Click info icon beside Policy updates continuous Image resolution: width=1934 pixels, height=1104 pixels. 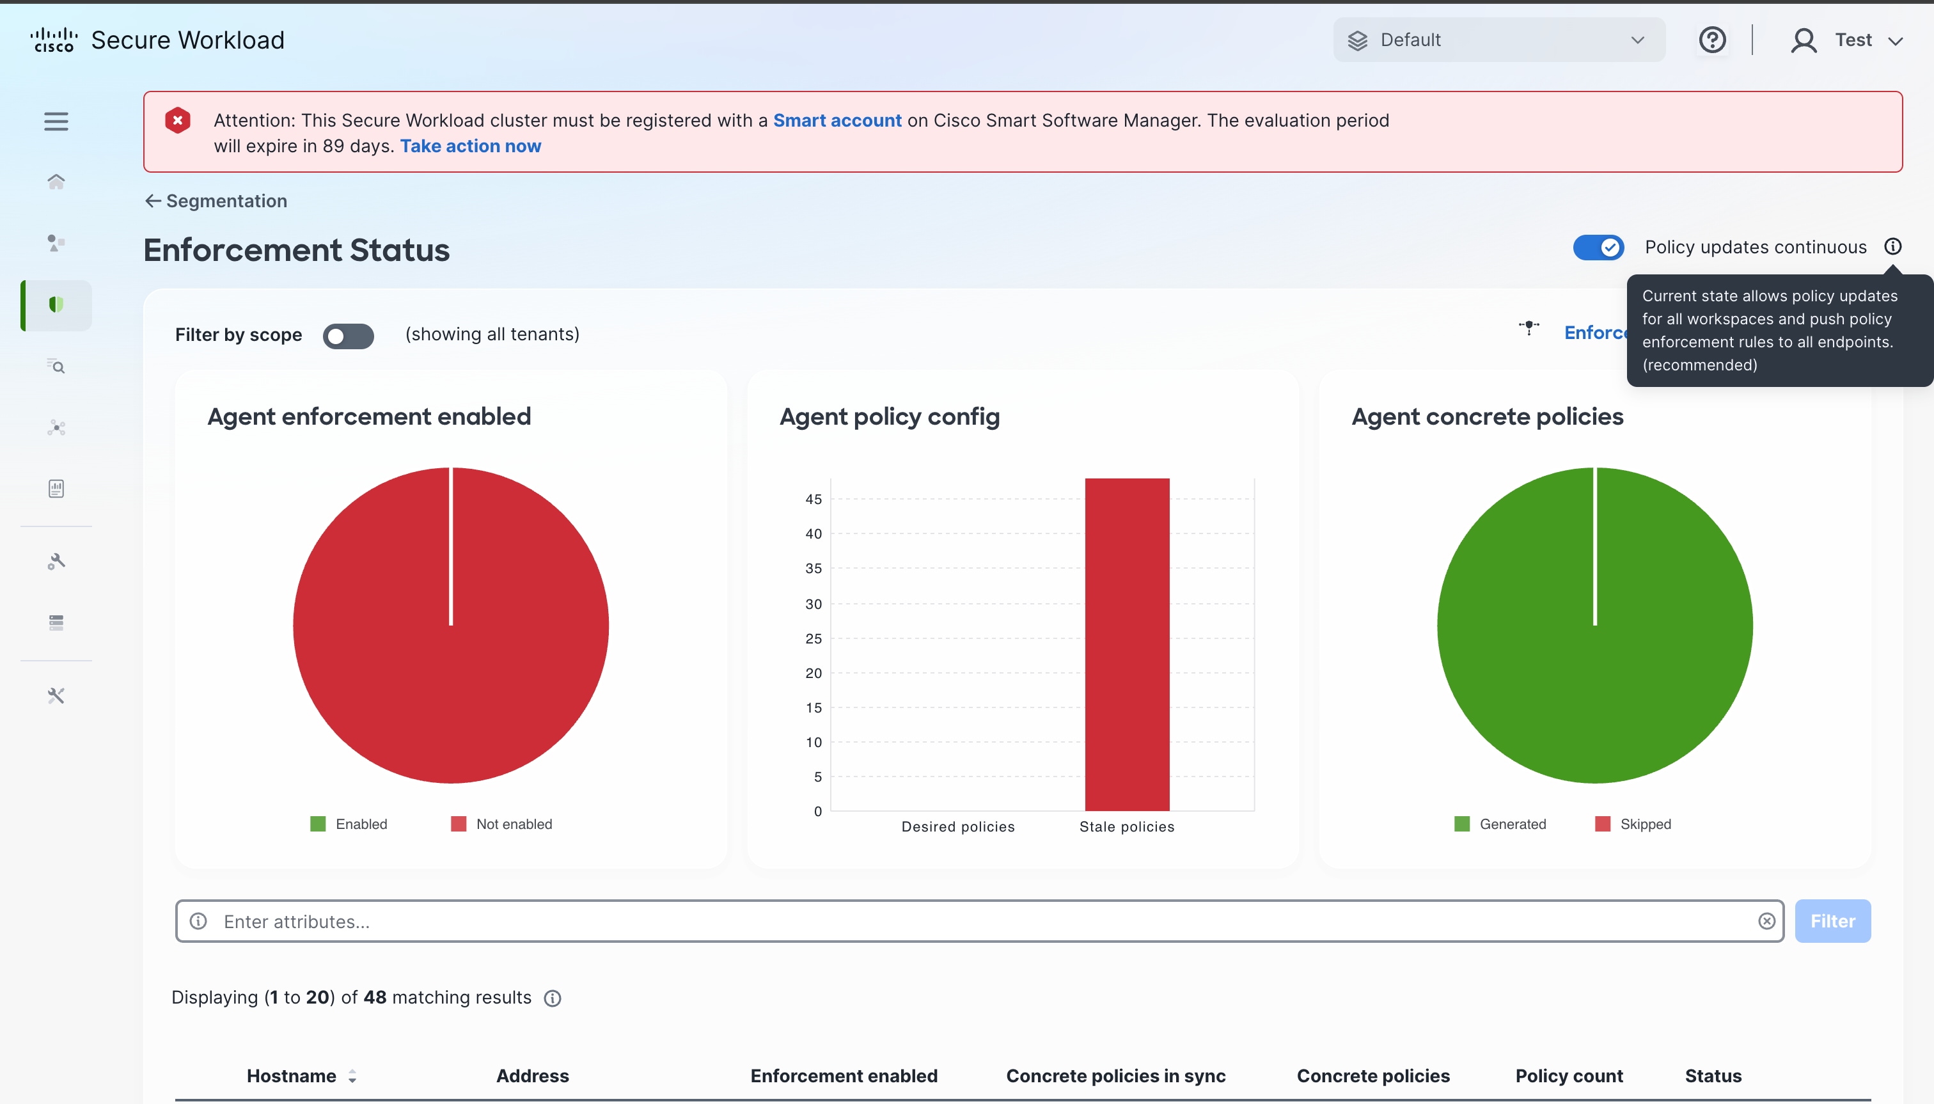coord(1892,246)
